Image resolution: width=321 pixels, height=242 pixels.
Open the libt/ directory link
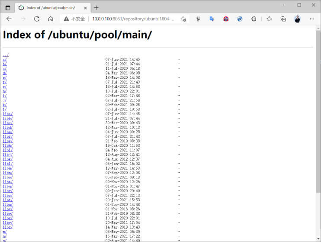(x=8, y=200)
